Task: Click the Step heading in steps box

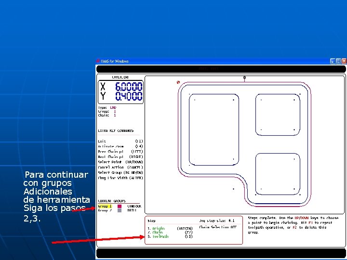Action: tap(152, 221)
